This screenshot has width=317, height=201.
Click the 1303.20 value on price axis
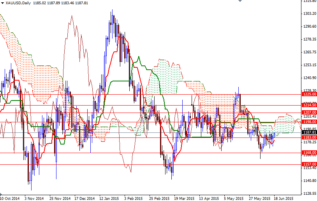tap(309, 14)
